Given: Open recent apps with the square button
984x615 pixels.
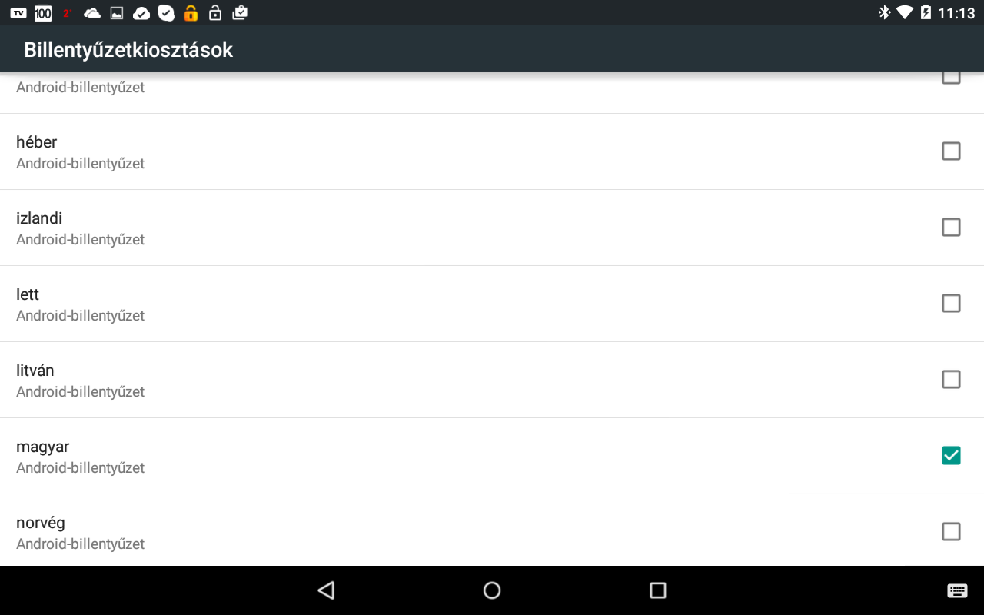Looking at the screenshot, I should click(x=657, y=590).
